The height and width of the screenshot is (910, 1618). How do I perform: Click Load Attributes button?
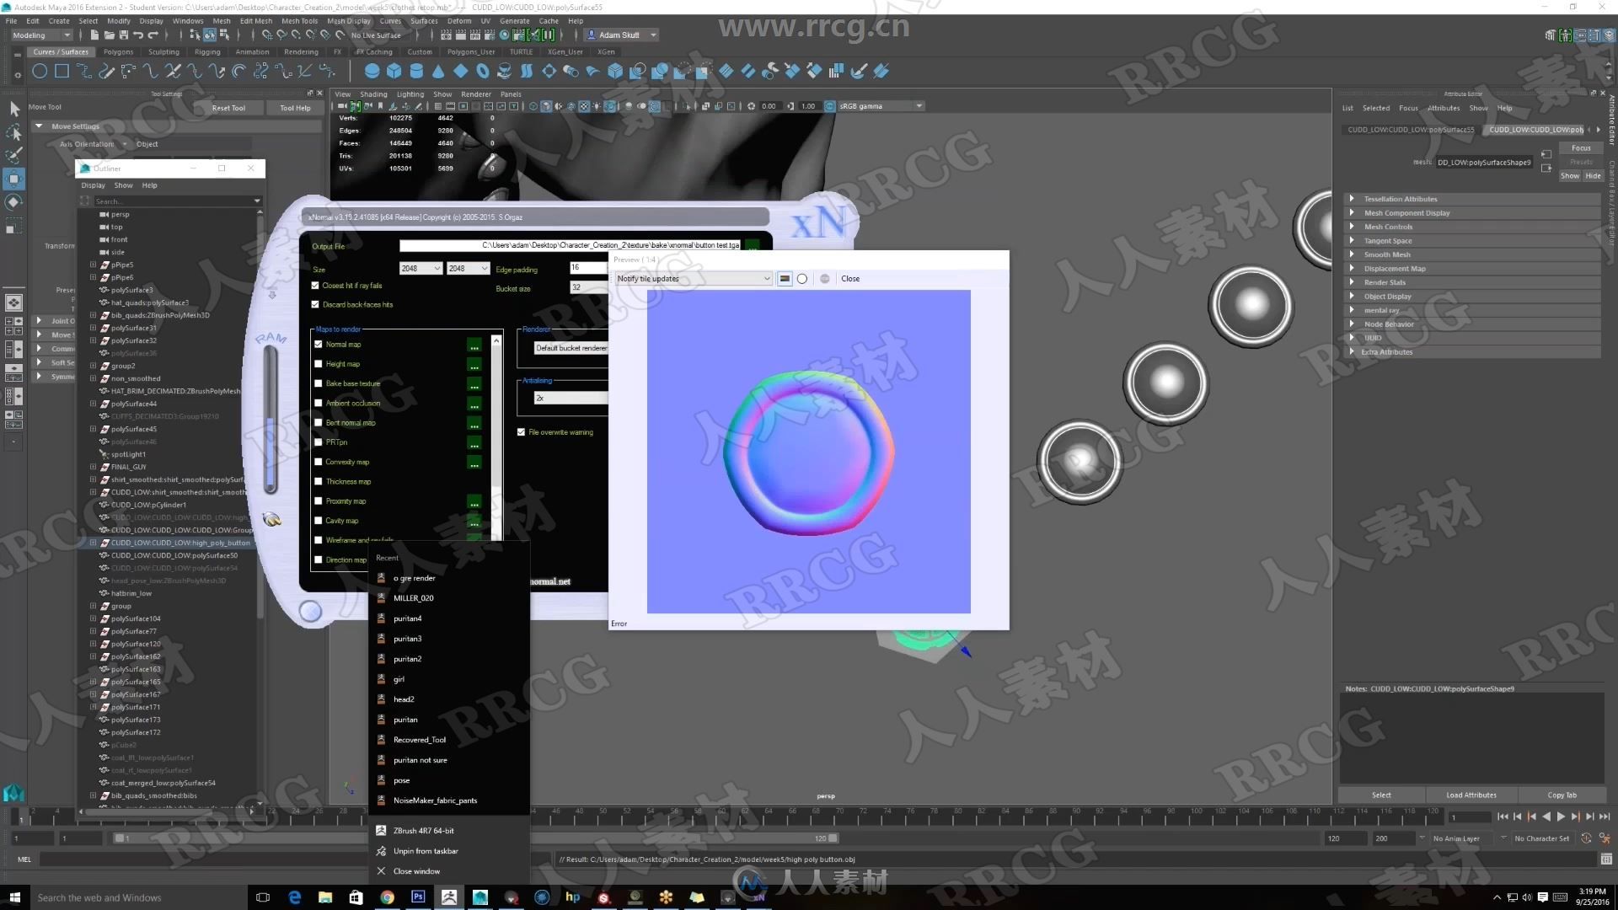[1471, 795]
